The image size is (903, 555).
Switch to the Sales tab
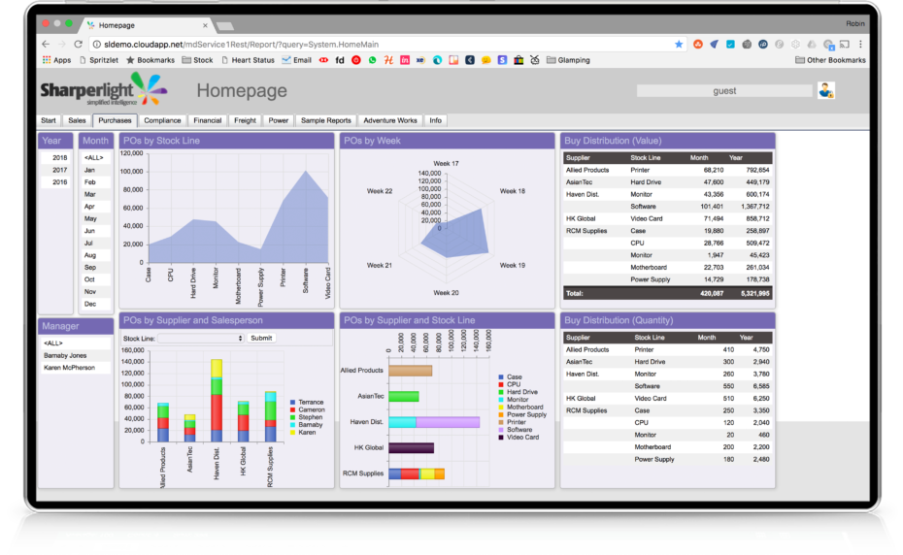tap(77, 121)
